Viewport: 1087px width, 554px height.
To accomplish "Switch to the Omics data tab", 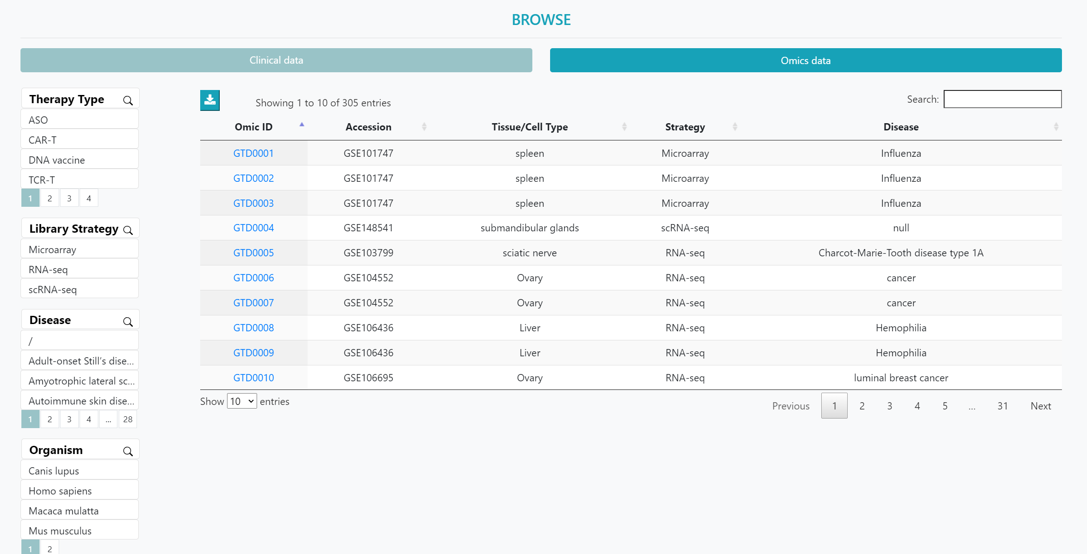I will point(806,60).
